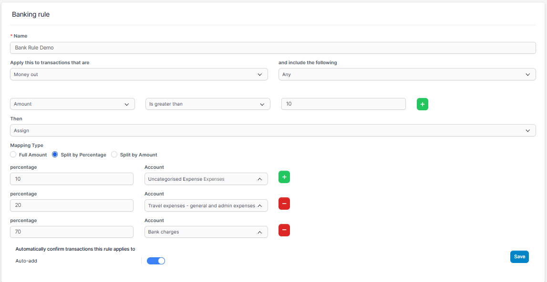Expand the Any conditions dropdown
The width and height of the screenshot is (547, 282).
(x=407, y=74)
